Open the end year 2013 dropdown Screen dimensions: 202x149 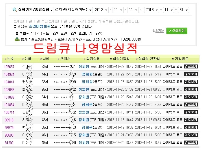pyautogui.click(x=151, y=10)
